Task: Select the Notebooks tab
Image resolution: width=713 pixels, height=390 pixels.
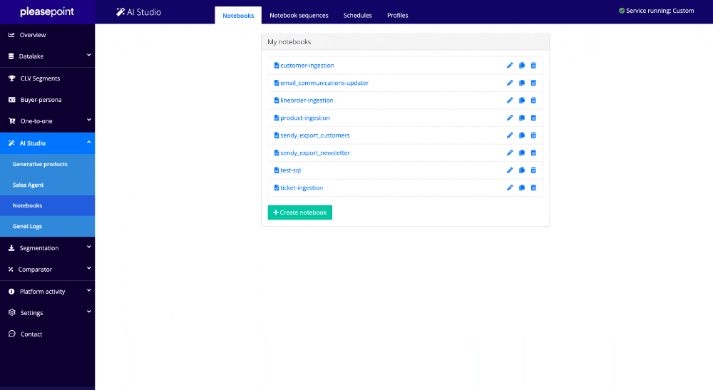Action: [x=238, y=16]
